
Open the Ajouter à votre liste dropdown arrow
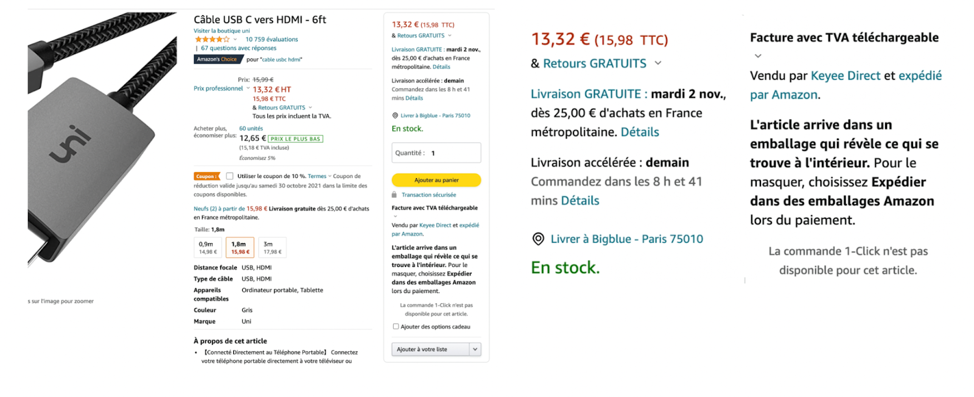pyautogui.click(x=475, y=348)
